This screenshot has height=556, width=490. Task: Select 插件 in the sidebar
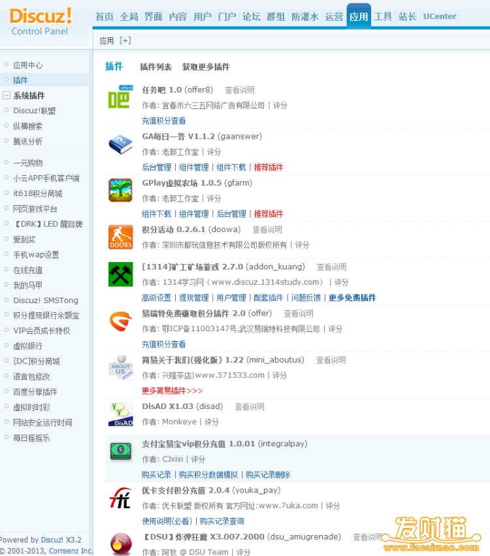tap(20, 80)
